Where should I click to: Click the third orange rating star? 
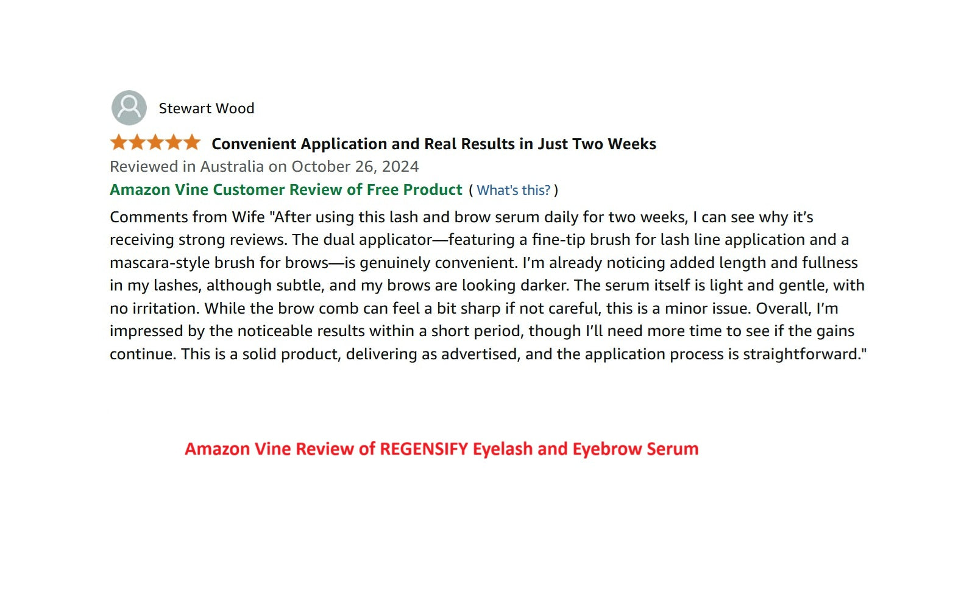[155, 143]
